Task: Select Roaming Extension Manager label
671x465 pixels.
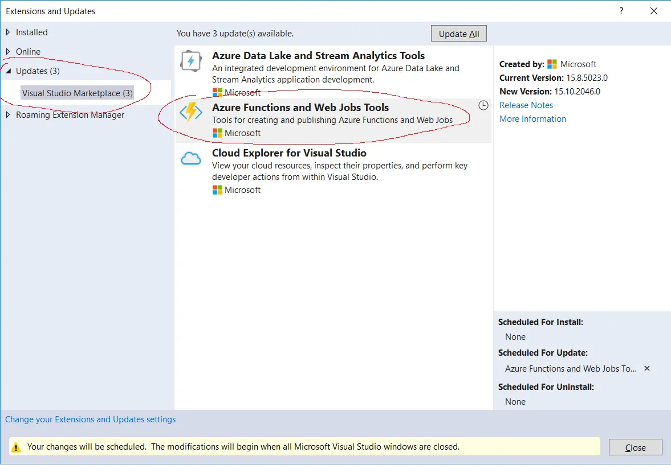Action: 70,114
